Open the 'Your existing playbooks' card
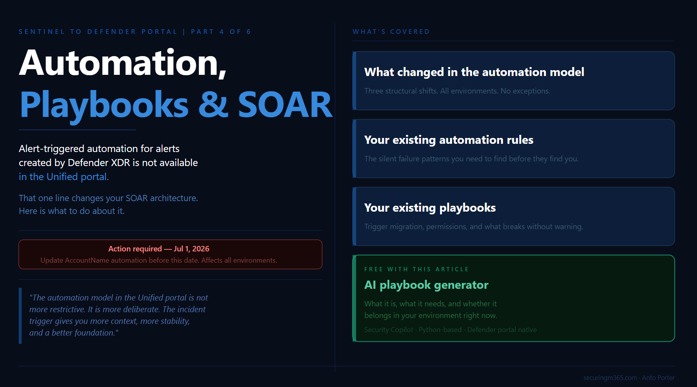Viewport: 697px width, 387px height. [513, 216]
